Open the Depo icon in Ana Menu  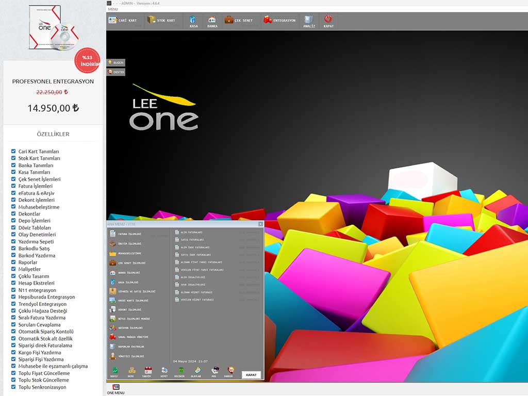pyautogui.click(x=131, y=372)
